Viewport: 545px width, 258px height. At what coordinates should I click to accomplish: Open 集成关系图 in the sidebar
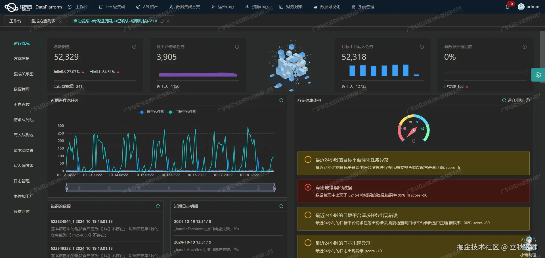24,74
